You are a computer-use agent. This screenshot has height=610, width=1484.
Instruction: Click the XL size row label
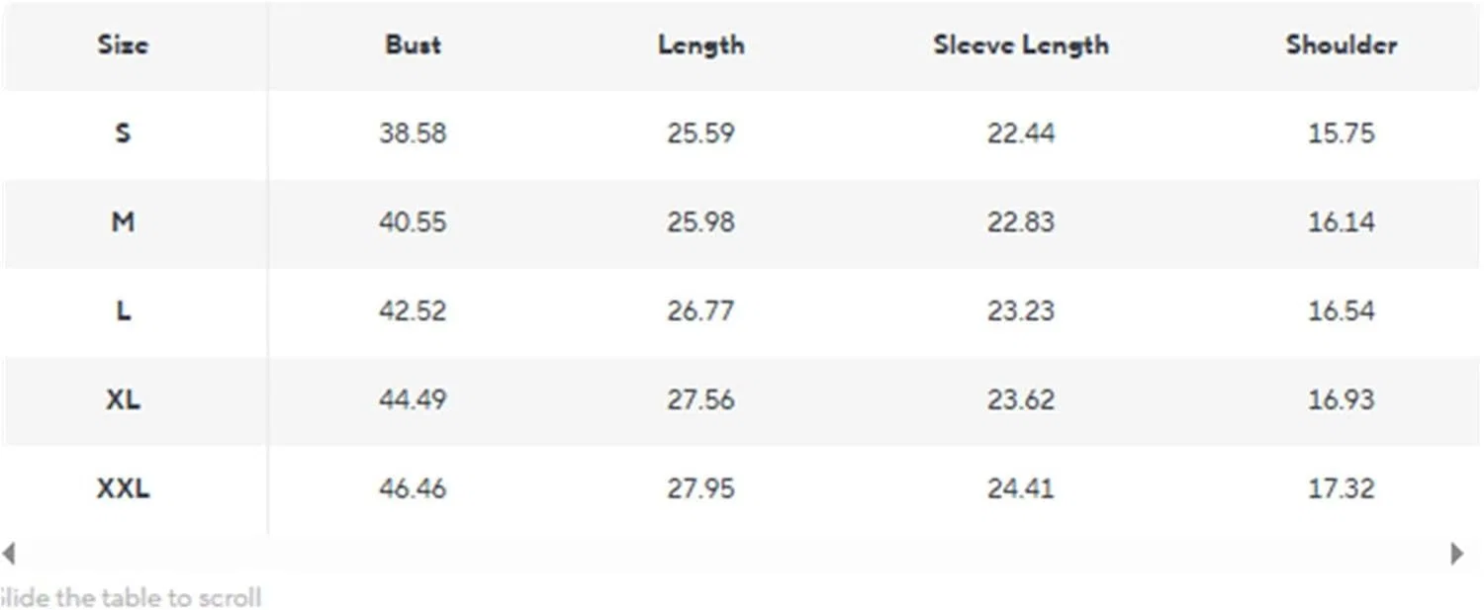(x=123, y=399)
